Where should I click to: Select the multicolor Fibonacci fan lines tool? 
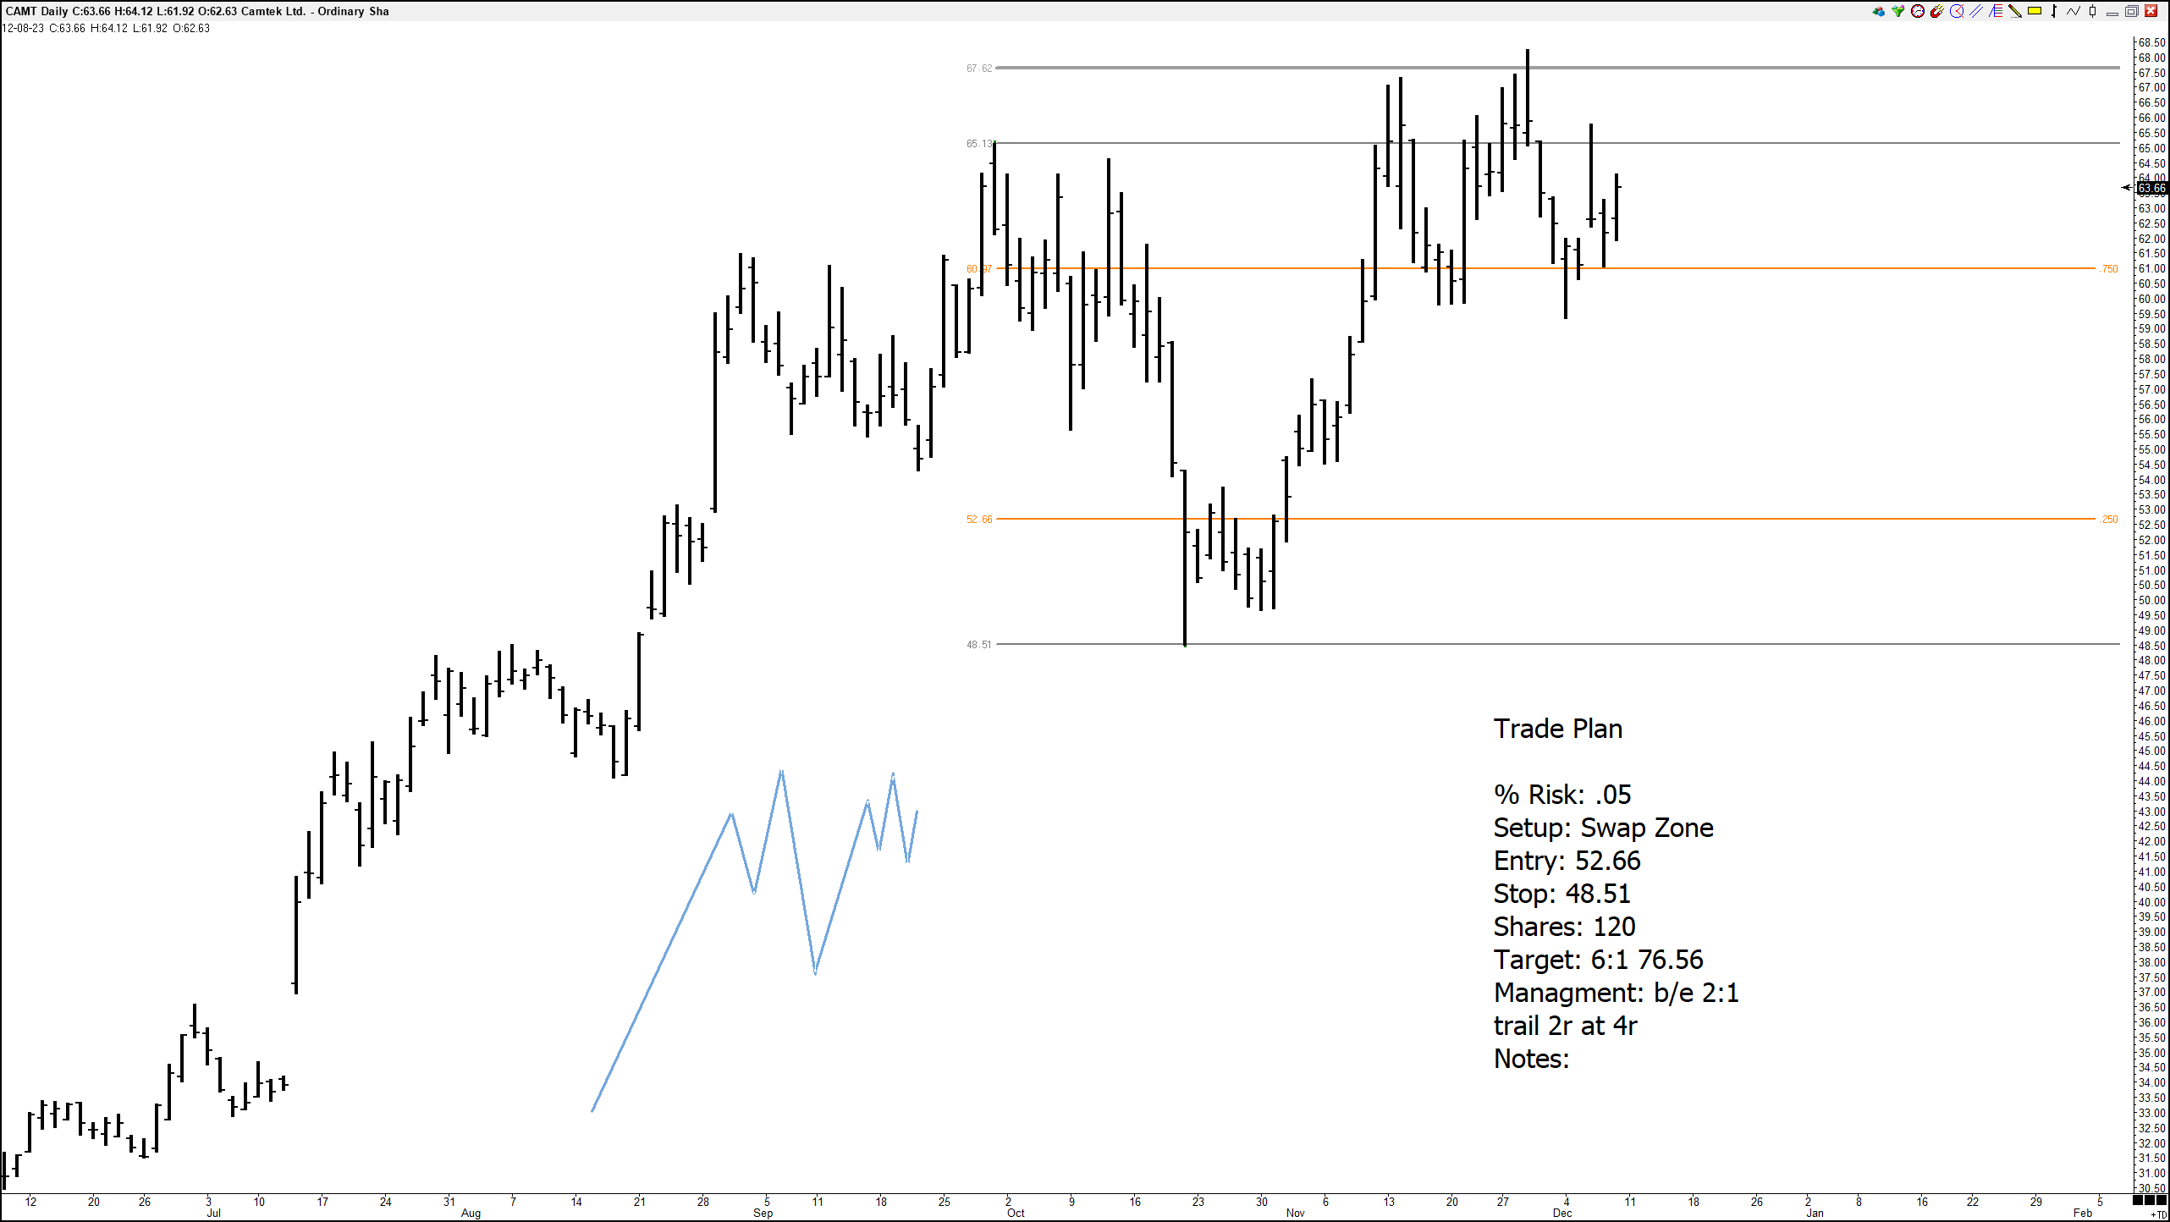1996,11
